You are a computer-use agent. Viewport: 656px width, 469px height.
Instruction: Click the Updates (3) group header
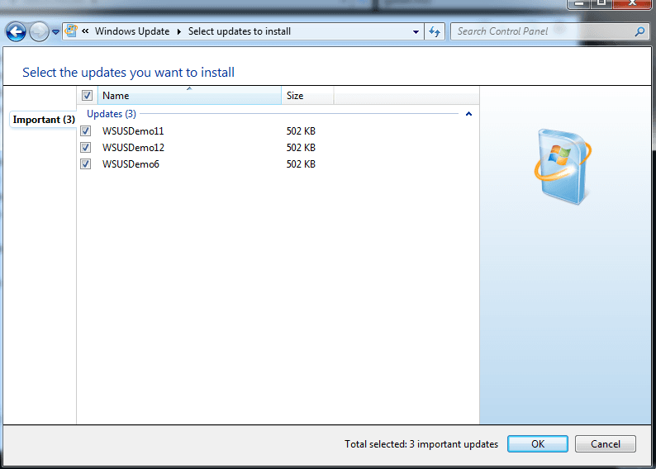tap(112, 114)
